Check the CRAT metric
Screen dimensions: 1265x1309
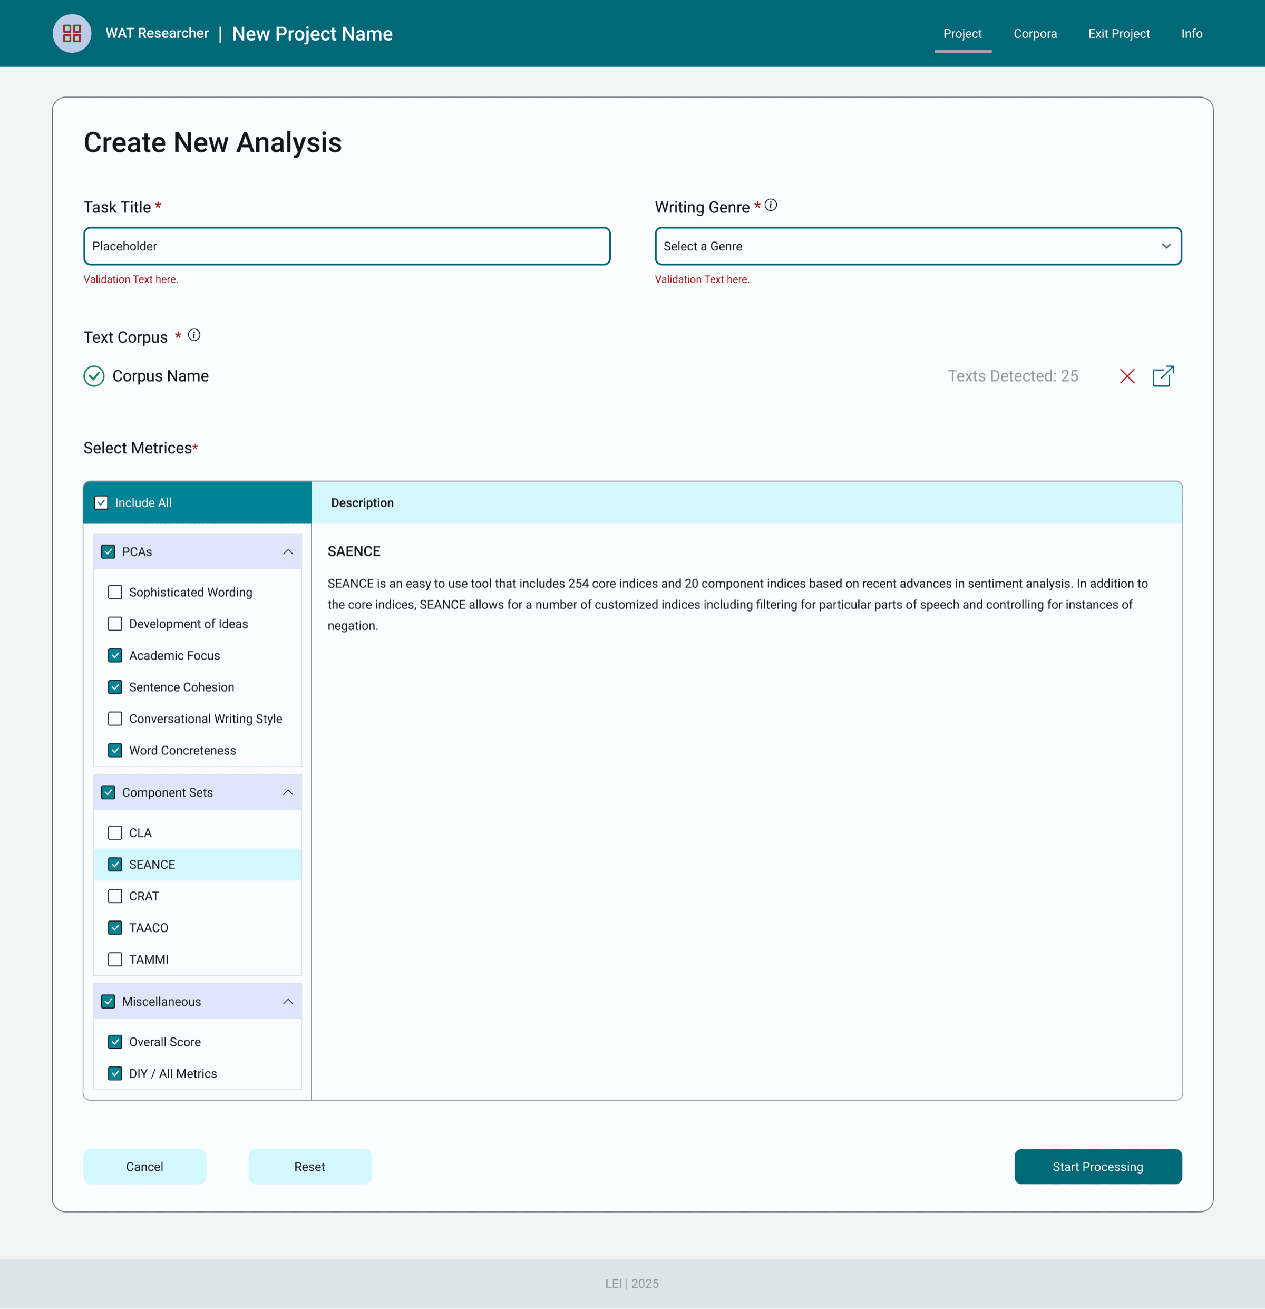(x=115, y=896)
